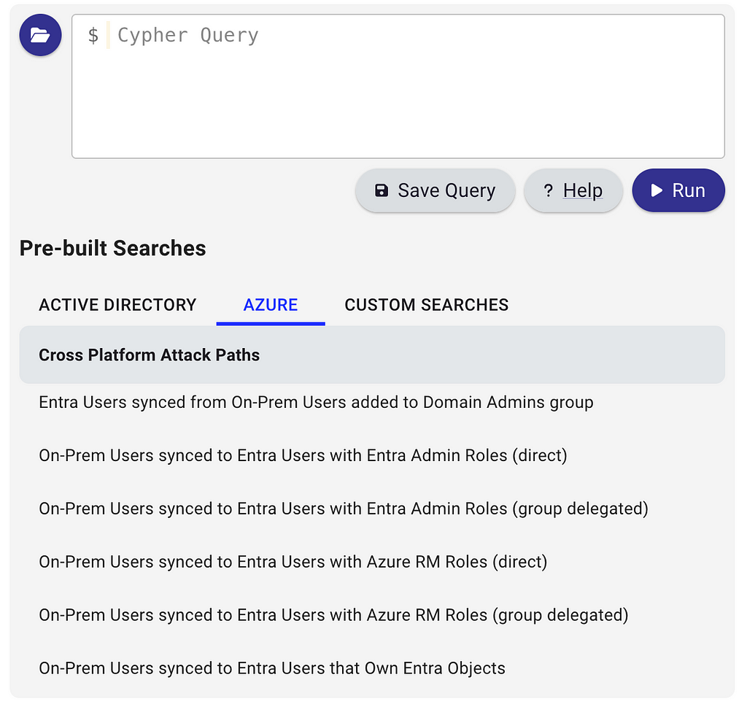Click the play triangle Run icon
The image size is (747, 707).
click(x=657, y=190)
